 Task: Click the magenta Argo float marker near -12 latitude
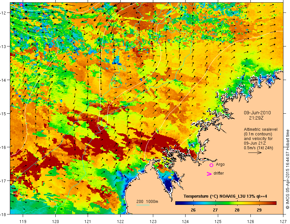[x=21, y=5]
